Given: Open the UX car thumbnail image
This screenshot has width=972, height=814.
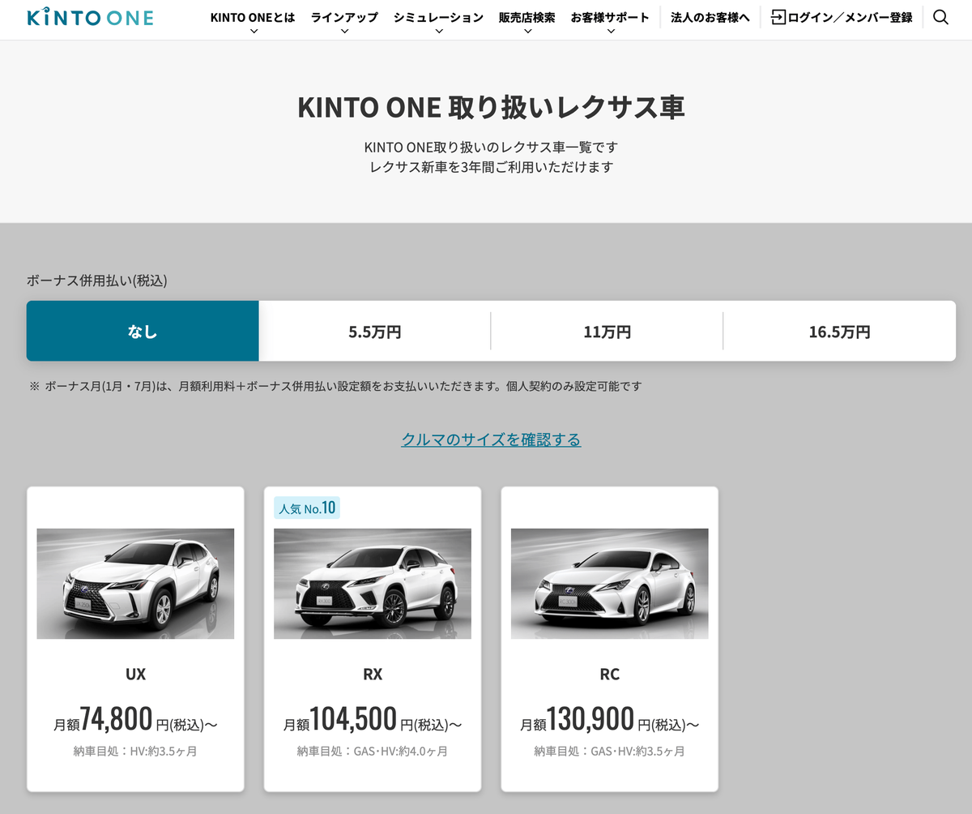Looking at the screenshot, I should 135,584.
